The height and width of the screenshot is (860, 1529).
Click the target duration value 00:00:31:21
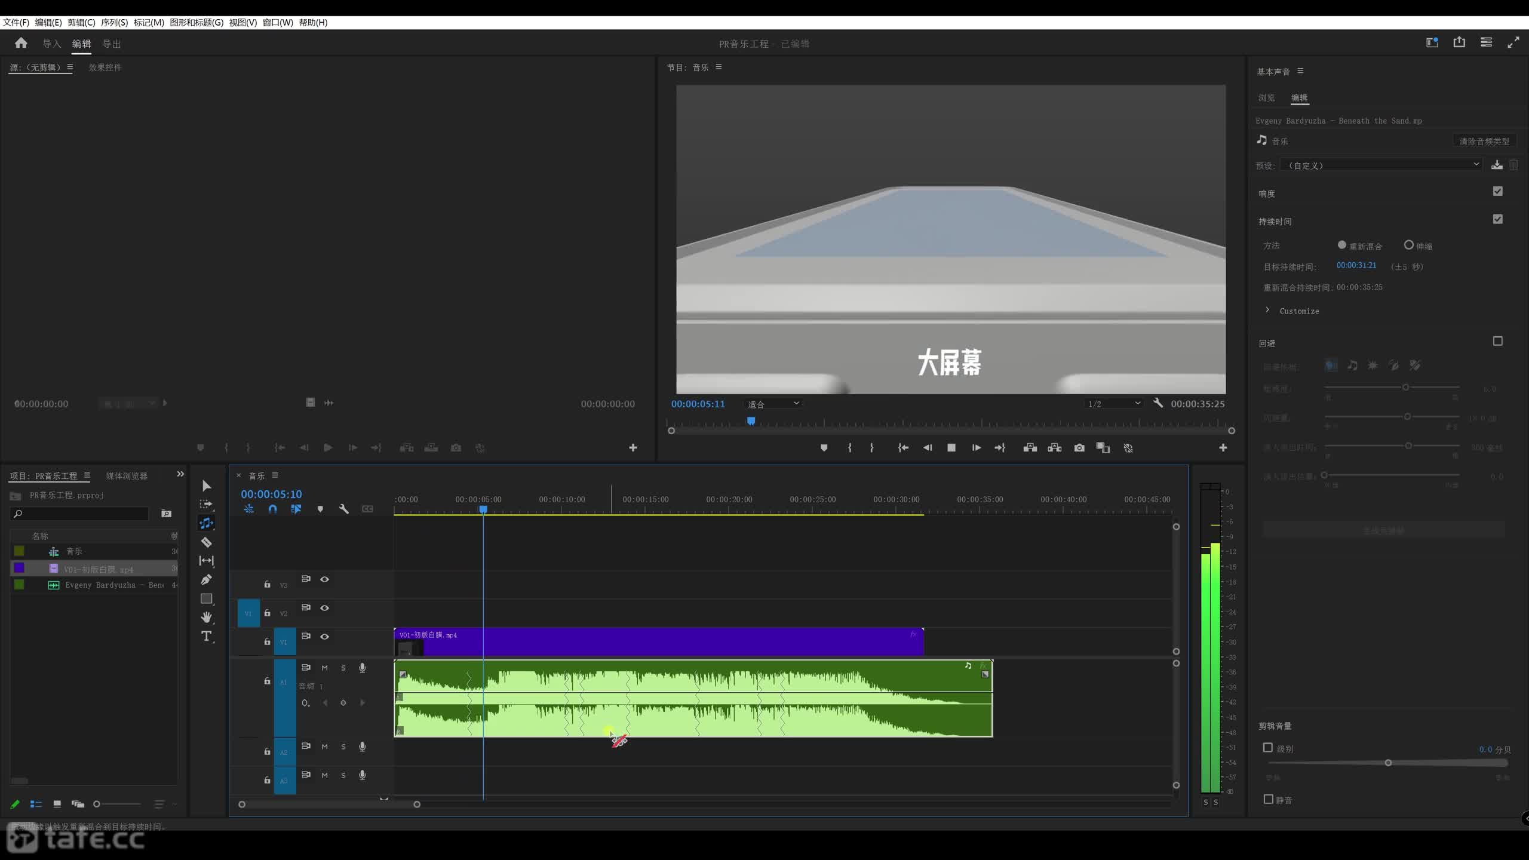[x=1356, y=265]
